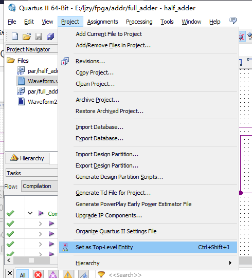252x278 pixels.
Task: Choose Organize Quartus II Settings File
Action: coord(148,232)
